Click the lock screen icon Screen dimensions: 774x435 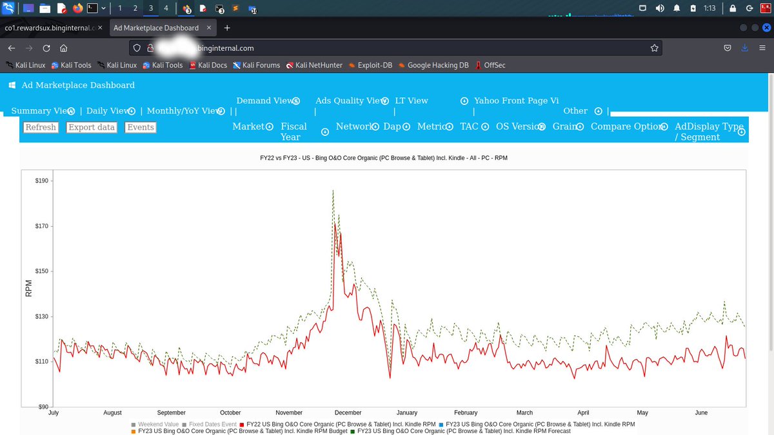(733, 8)
